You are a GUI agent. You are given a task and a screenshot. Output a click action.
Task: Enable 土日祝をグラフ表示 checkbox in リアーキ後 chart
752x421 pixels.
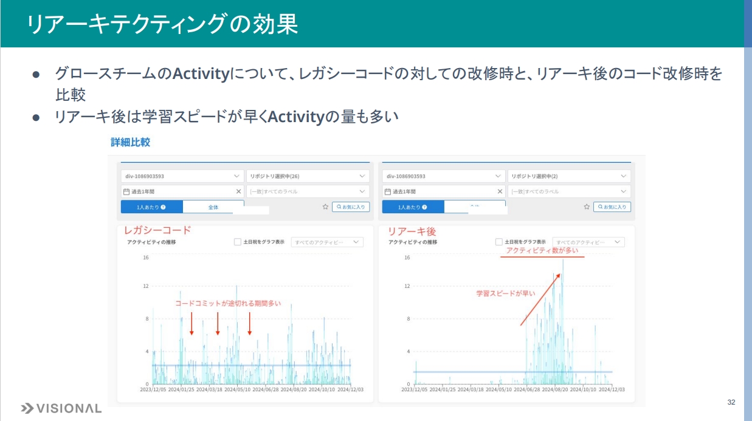pyautogui.click(x=499, y=242)
